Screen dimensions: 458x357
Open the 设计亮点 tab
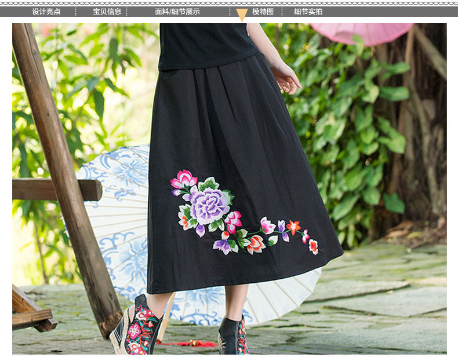[x=46, y=12]
